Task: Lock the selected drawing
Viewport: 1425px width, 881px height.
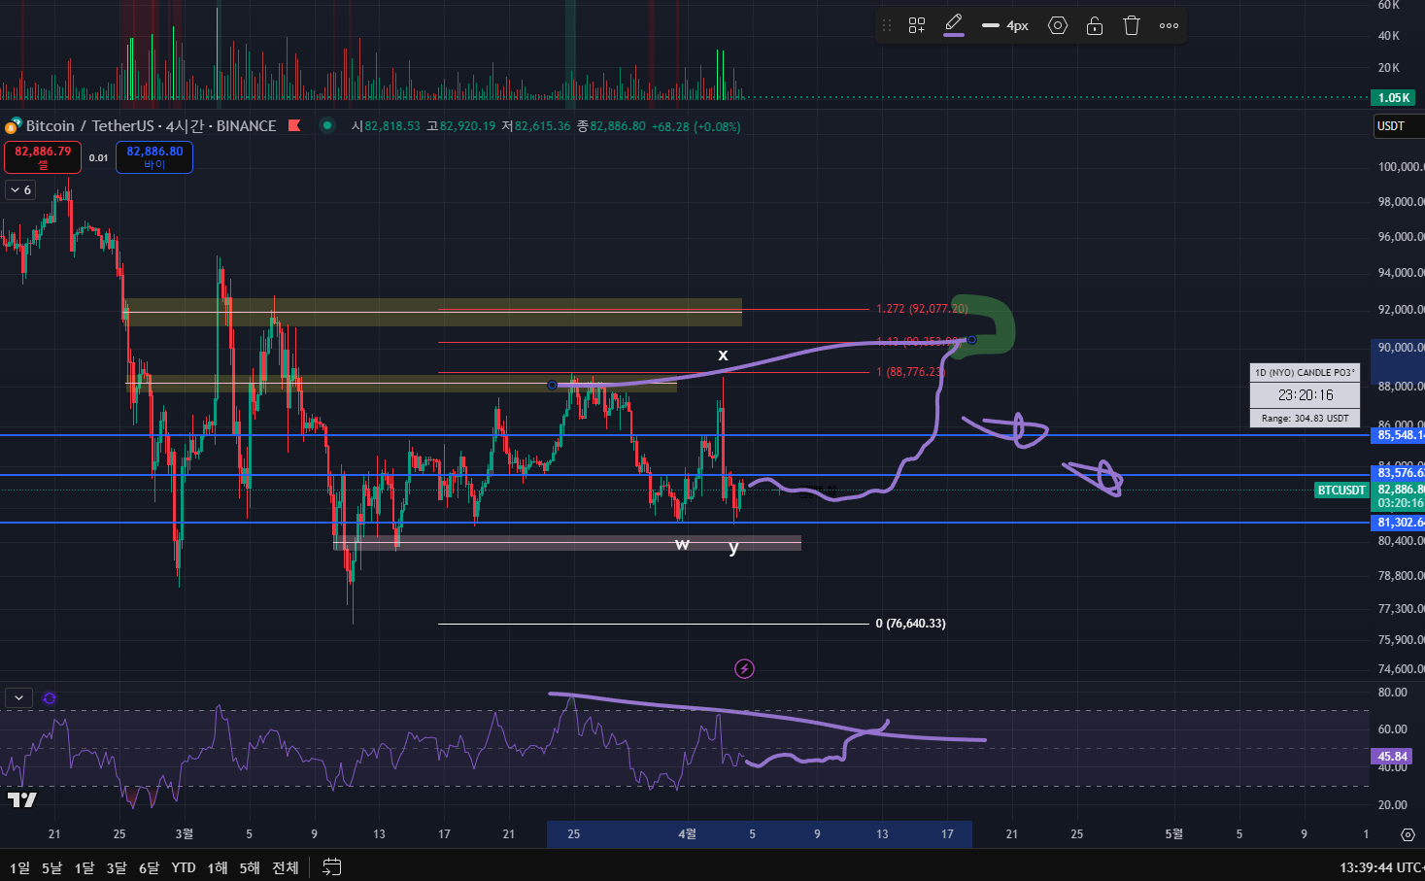Action: pyautogui.click(x=1095, y=26)
